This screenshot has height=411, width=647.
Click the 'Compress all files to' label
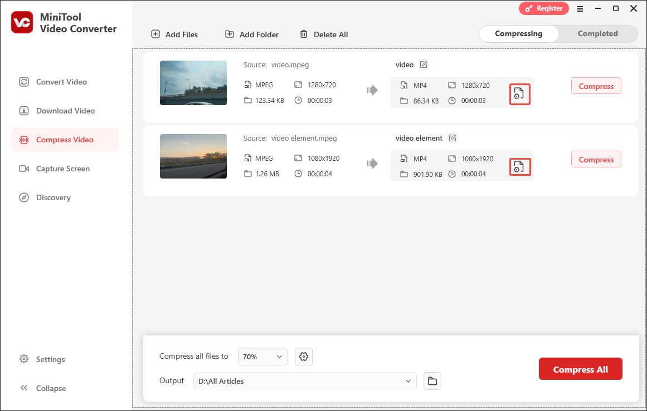pyautogui.click(x=193, y=356)
